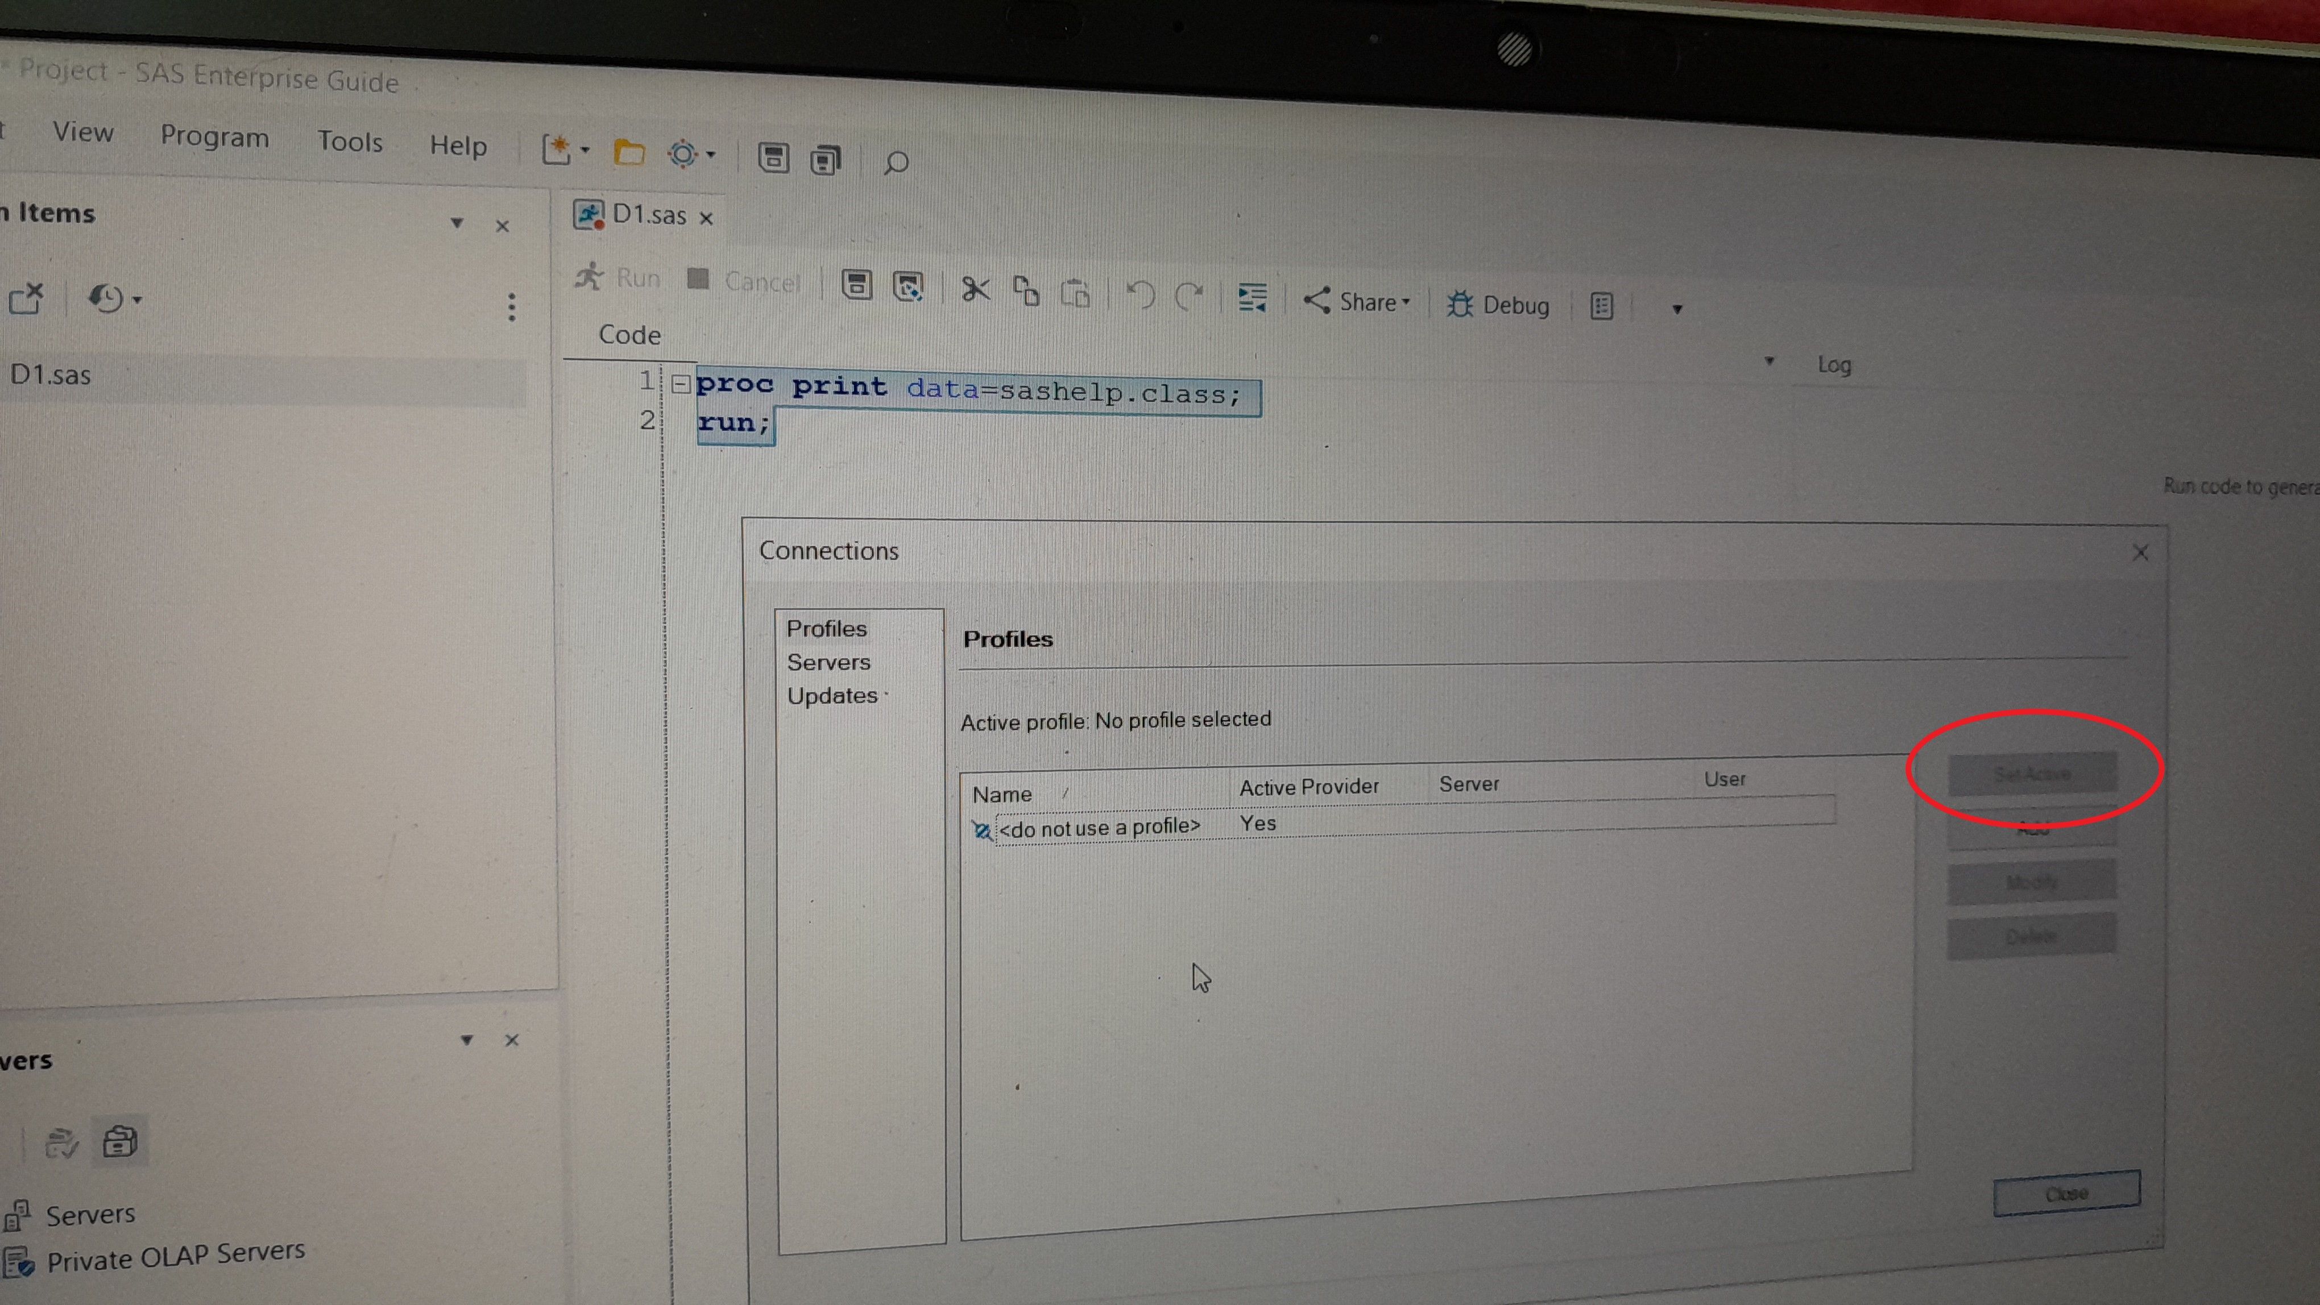2320x1305 pixels.
Task: Expand the project history dropdown arrow
Action: click(x=138, y=300)
